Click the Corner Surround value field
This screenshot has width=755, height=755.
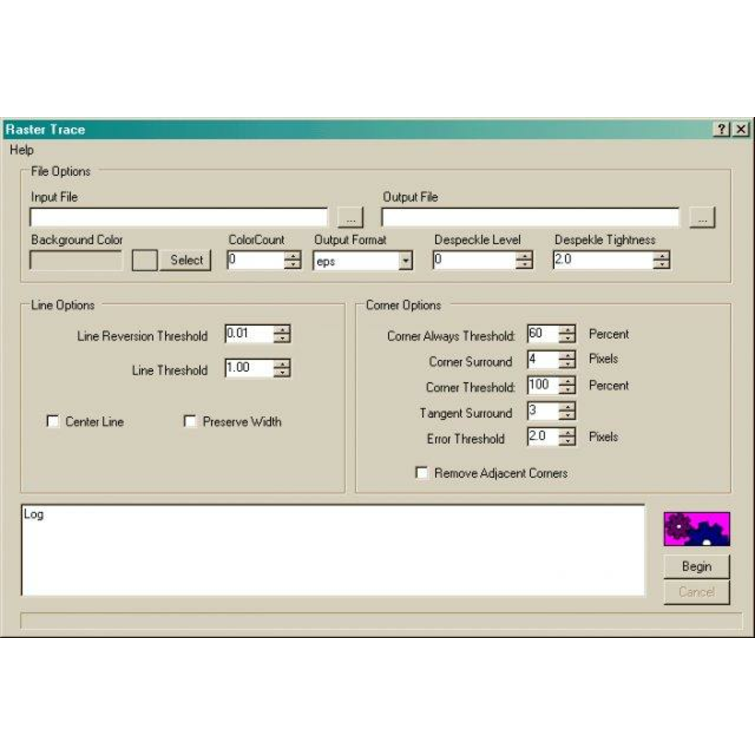click(543, 360)
